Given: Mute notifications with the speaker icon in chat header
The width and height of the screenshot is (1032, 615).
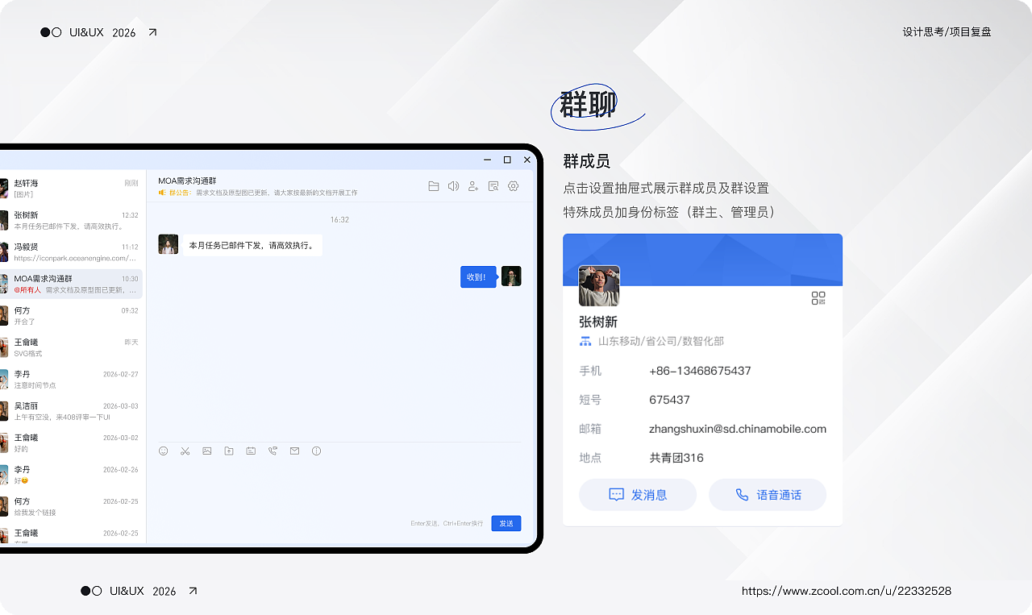Looking at the screenshot, I should coord(453,185).
